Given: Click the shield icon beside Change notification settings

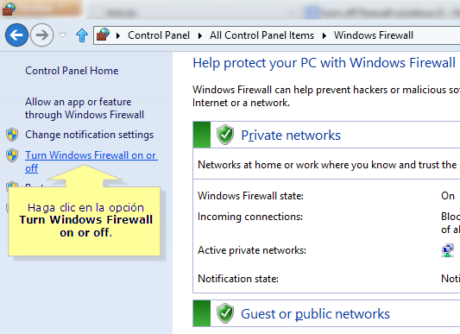Looking at the screenshot, I should point(12,135).
